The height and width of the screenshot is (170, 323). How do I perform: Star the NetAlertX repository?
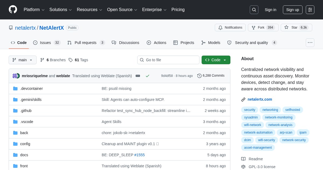[296, 28]
